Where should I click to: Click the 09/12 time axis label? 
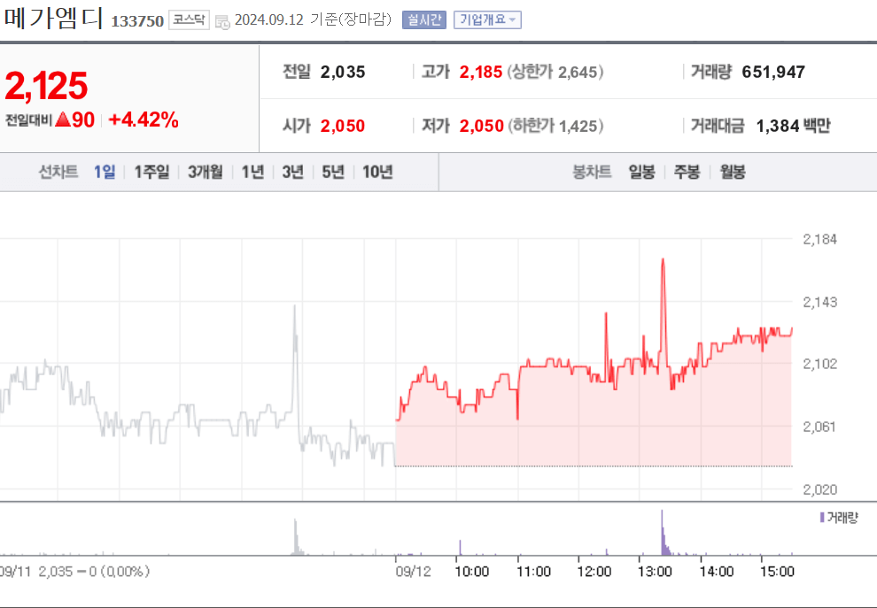pyautogui.click(x=414, y=571)
